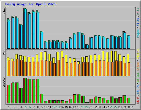Select day 15 on the x-axis
This screenshot has width=141, height=110.
tap(66, 107)
